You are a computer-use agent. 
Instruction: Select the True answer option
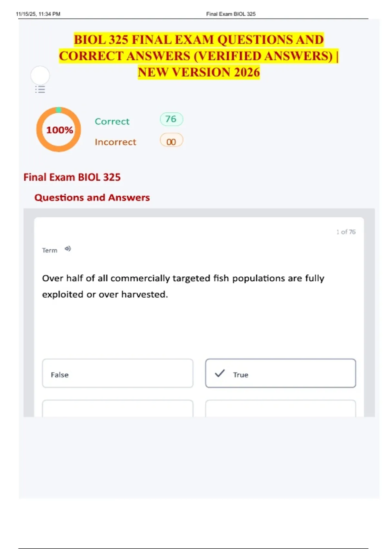pos(281,373)
